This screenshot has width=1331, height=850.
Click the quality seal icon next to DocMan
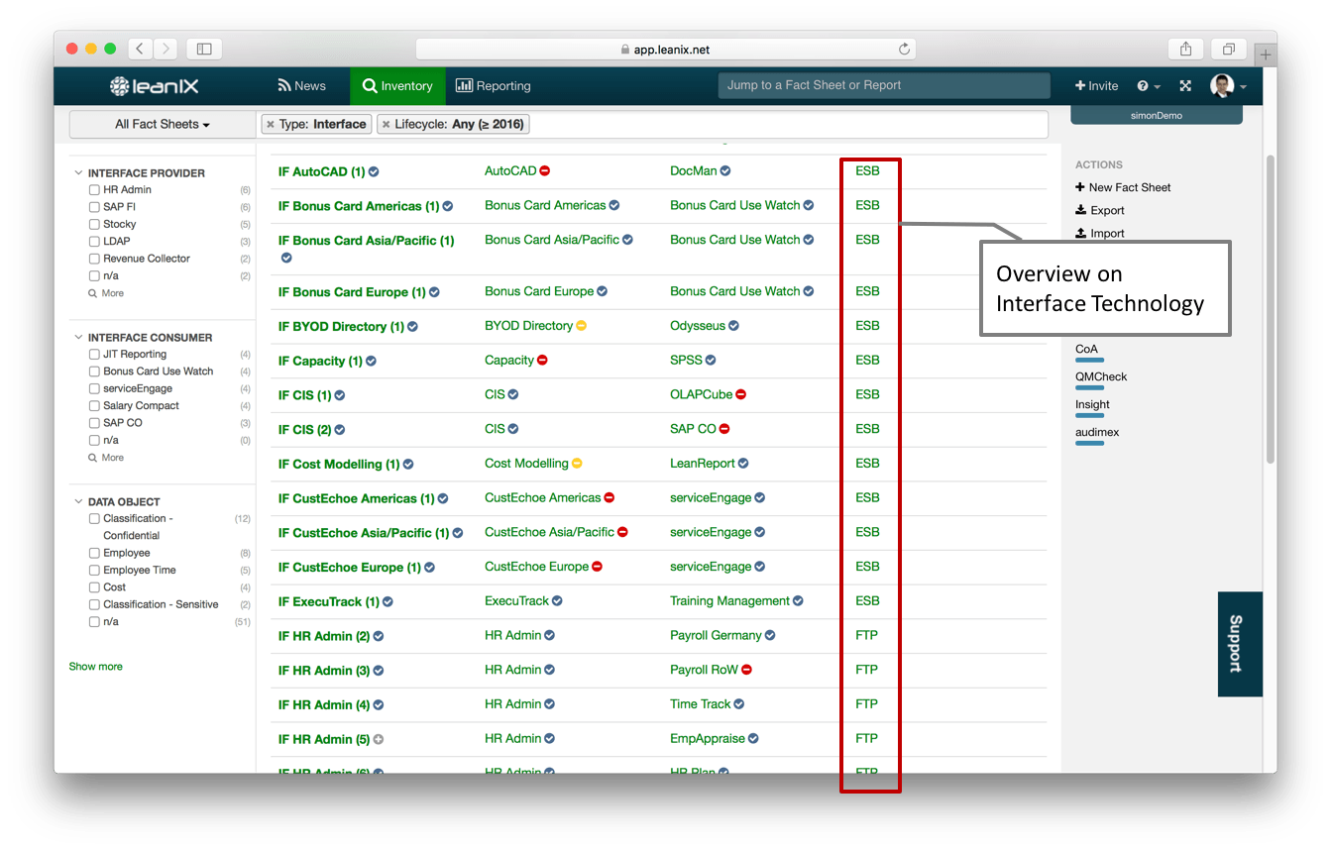click(x=725, y=171)
